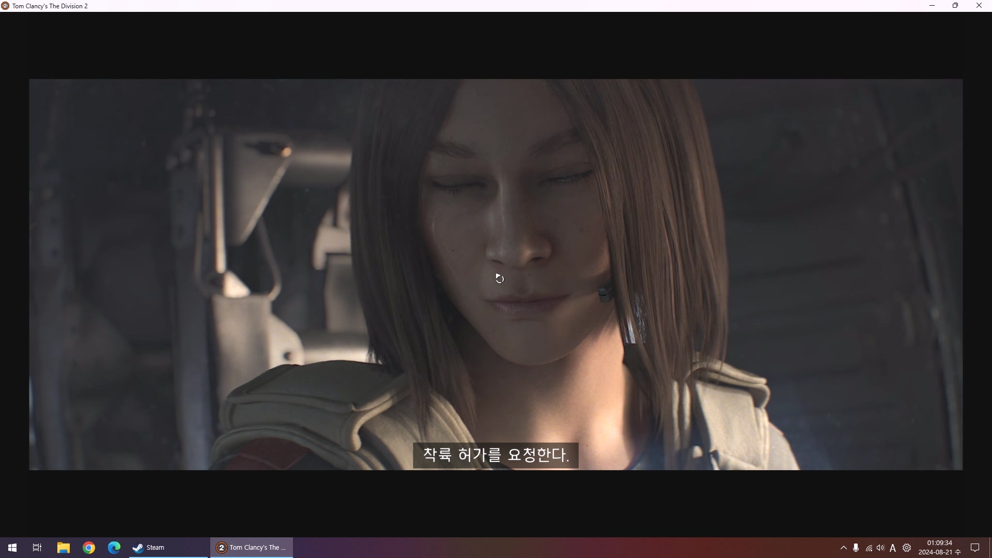Viewport: 992px width, 558px height.
Task: Open the network connections tray icon
Action: tap(869, 548)
